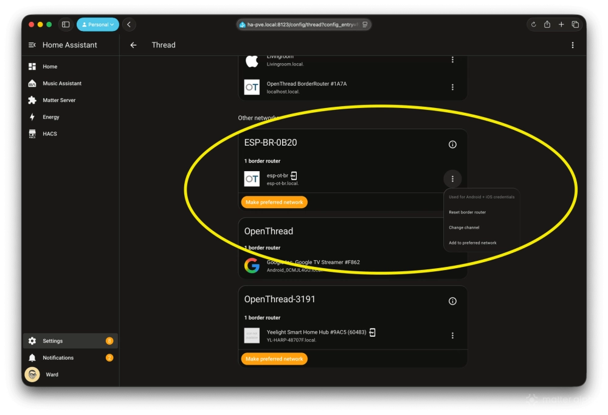This screenshot has height=415, width=608.
Task: Make ESP-BR-0B20 the preferred network
Action: coord(274,202)
